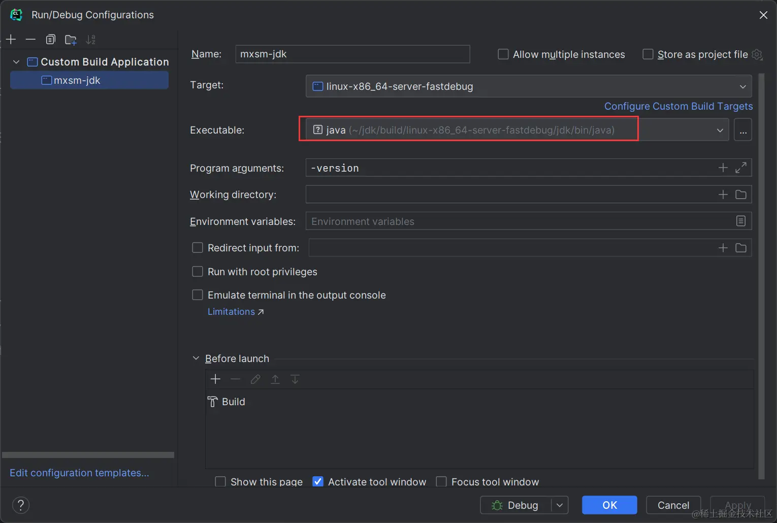The image size is (777, 523).
Task: Uncheck Activate tool window
Action: click(x=318, y=481)
